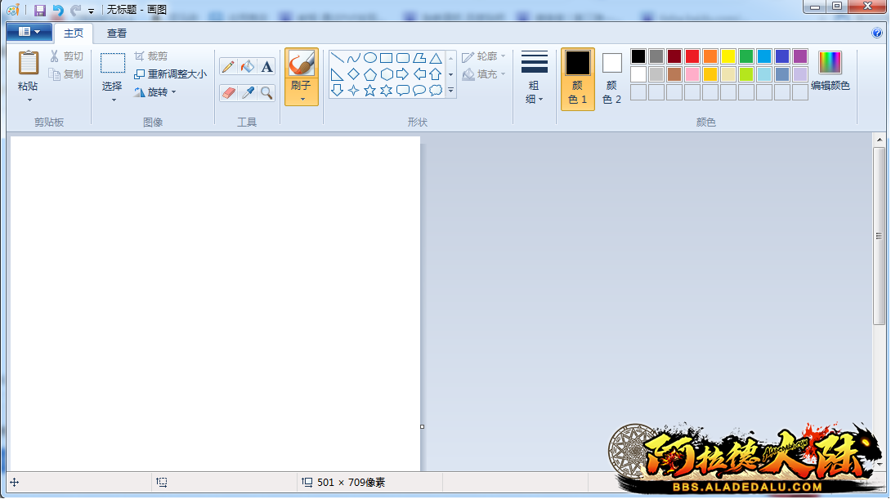The width and height of the screenshot is (891, 499).
Task: Activate the 颜色 2 background color selector
Action: 611,78
